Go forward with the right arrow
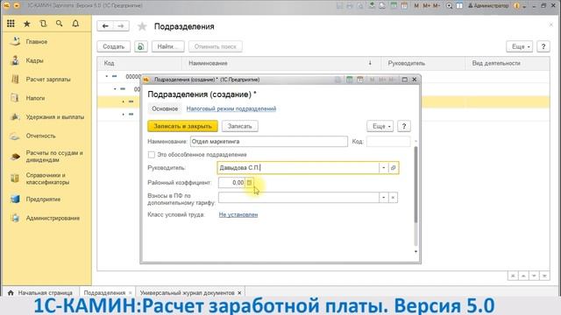Viewport: 561px width, 315px height. tap(121, 26)
